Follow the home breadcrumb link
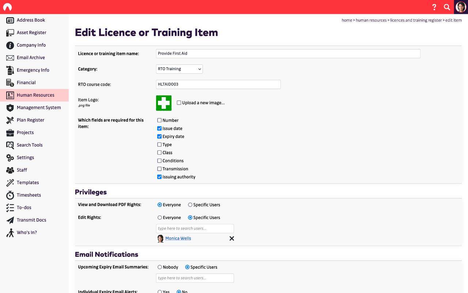The image size is (468, 293). click(x=347, y=20)
